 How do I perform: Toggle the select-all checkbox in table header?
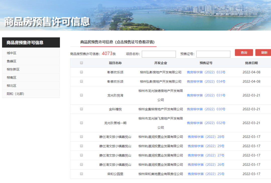[81, 63]
